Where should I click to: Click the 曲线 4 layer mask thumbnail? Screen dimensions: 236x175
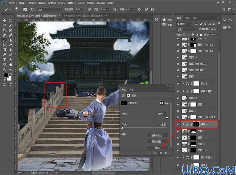click(x=196, y=124)
